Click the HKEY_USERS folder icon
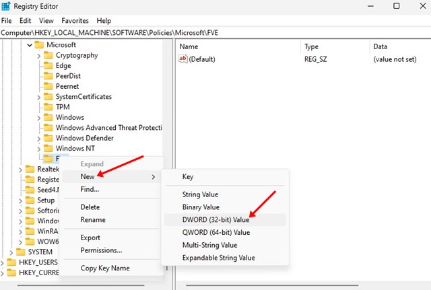The image size is (431, 290). pos(11,262)
